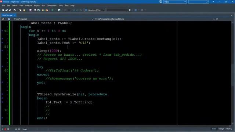The image size is (235, 132).
Task: Click the delete icon beside empty toolbar combo
Action: 130,10
